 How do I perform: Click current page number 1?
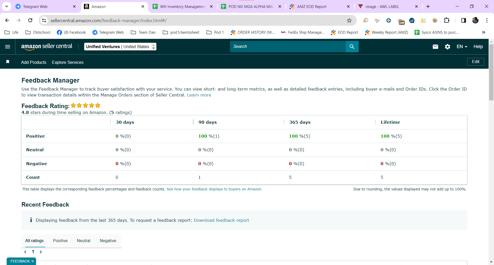click(33, 252)
